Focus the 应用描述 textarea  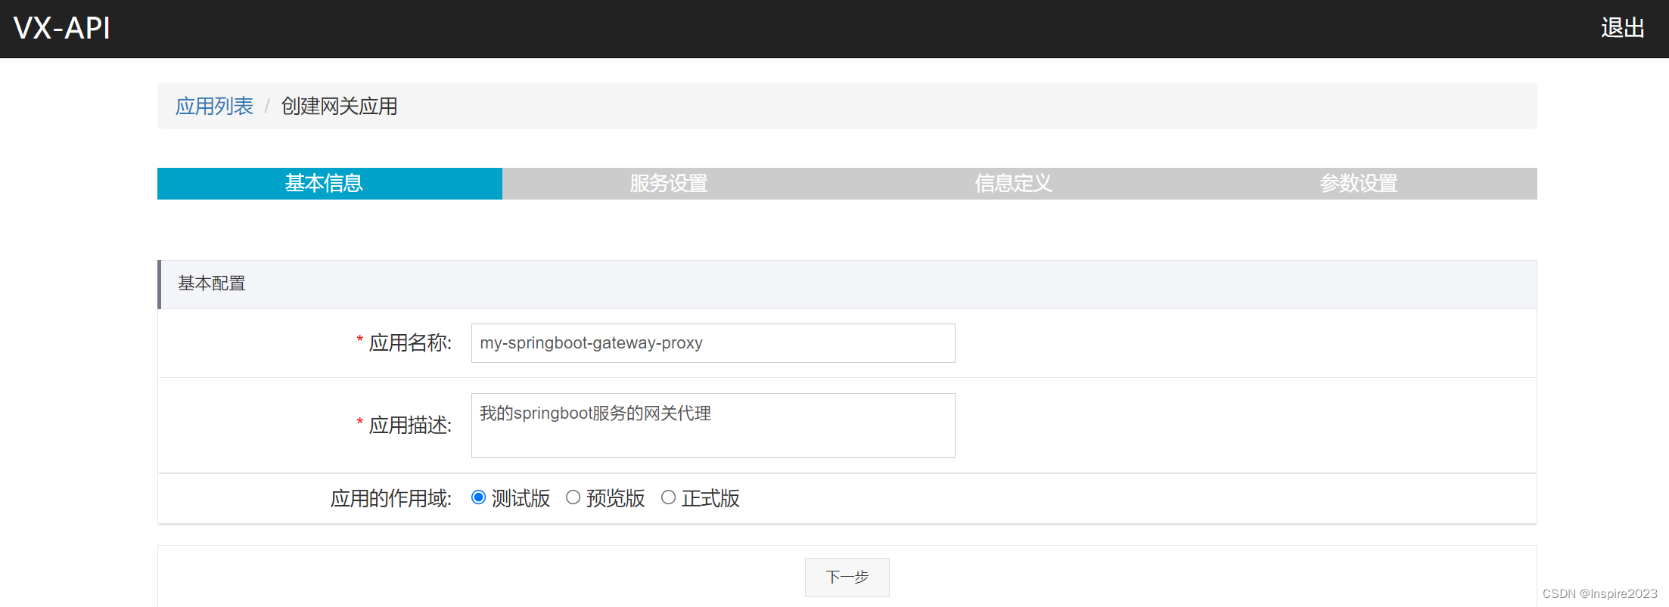pos(713,426)
